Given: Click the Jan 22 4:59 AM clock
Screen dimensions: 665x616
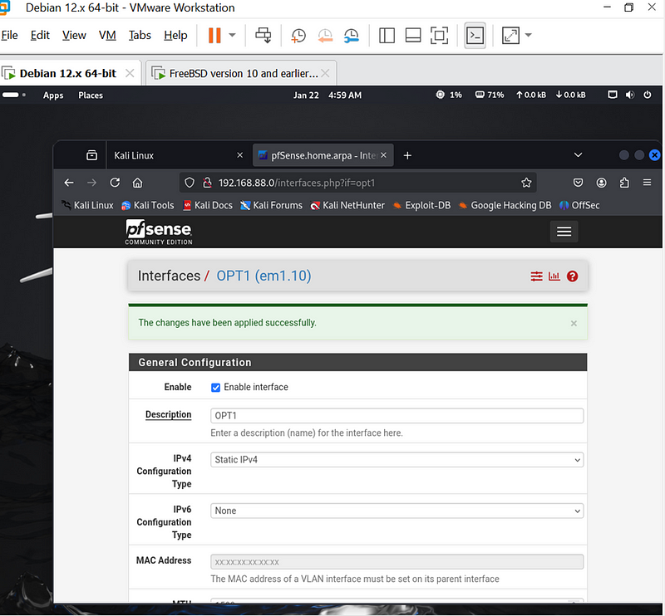Looking at the screenshot, I should pos(328,95).
